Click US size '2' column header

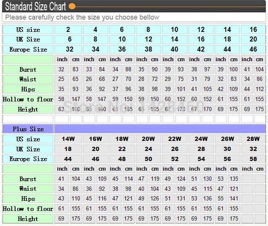click(x=68, y=29)
